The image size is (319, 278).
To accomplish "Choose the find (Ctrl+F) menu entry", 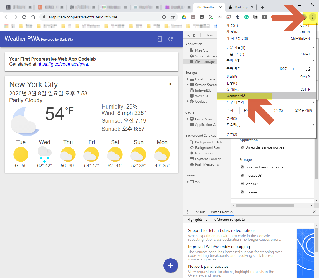I will (267, 89).
